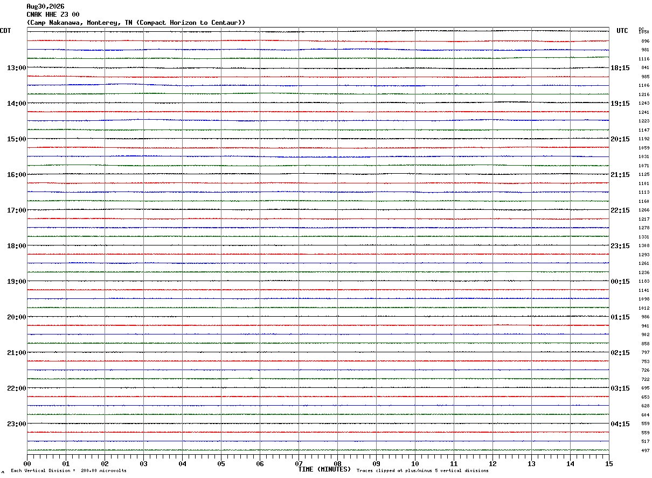The image size is (652, 478).
Task: Select minute 03 on the time axis
Action: [x=143, y=463]
